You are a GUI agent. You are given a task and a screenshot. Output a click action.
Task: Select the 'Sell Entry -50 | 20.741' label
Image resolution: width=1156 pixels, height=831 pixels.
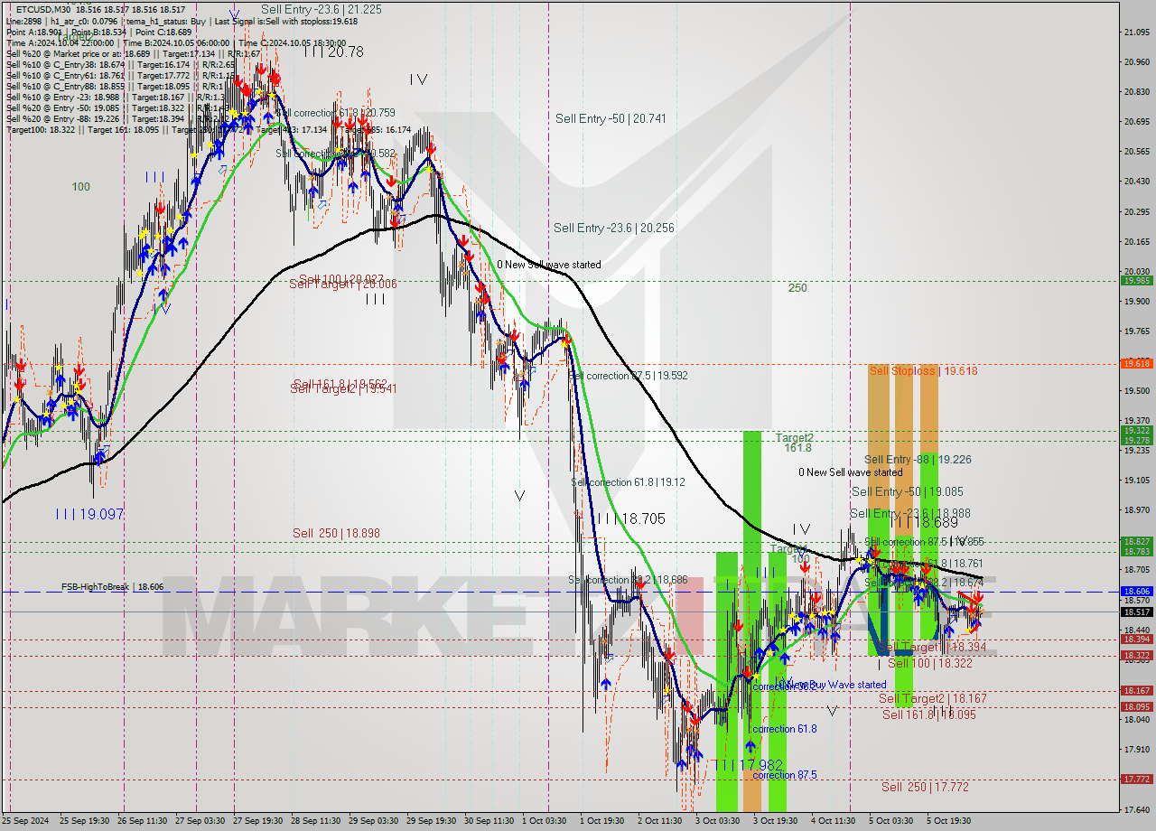[611, 118]
